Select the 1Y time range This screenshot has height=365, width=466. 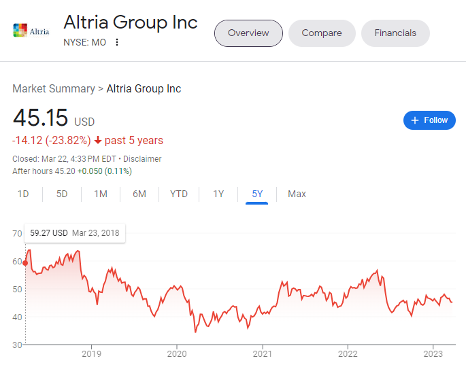pos(218,194)
